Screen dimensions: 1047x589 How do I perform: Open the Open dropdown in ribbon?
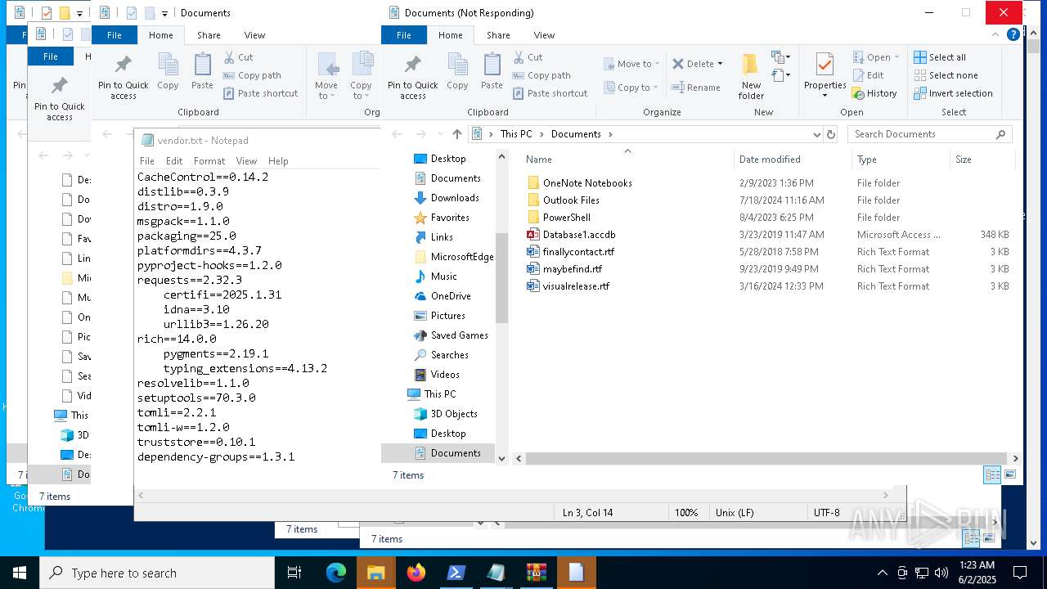(x=874, y=57)
